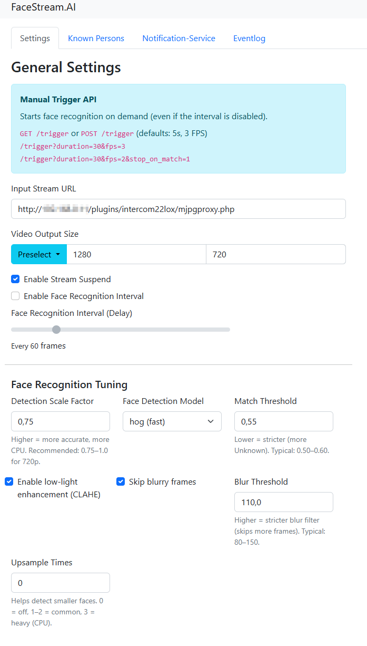
Task: Click the 'General Settings' heading
Action: (x=66, y=68)
